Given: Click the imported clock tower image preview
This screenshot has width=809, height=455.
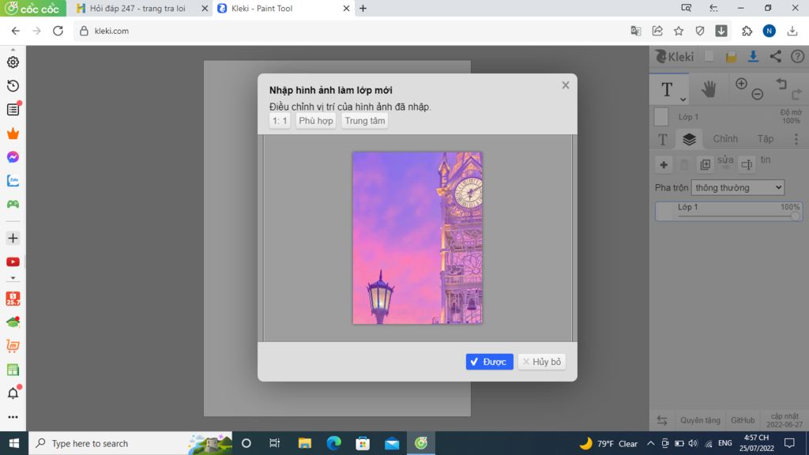Looking at the screenshot, I should 417,238.
